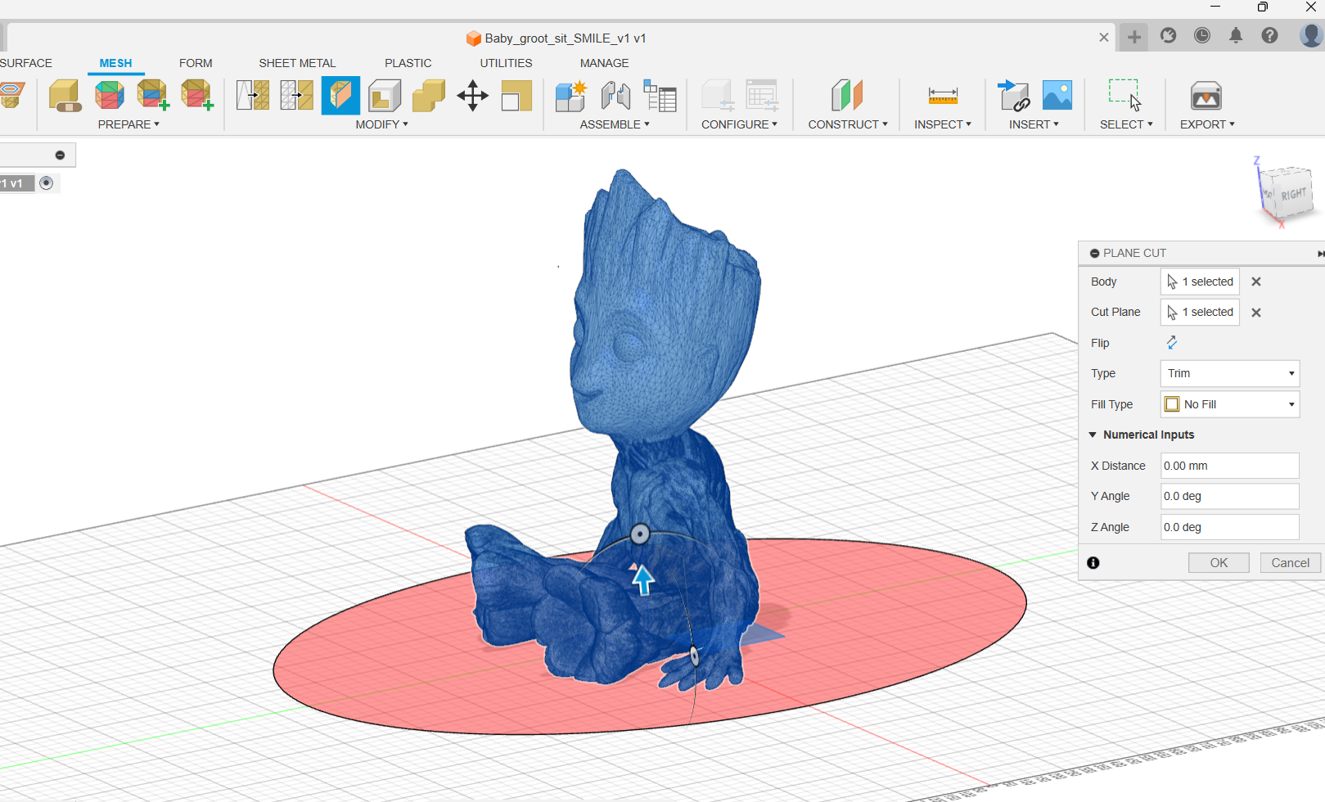The height and width of the screenshot is (802, 1325).
Task: Choose the Move/Copy arrows icon
Action: click(472, 96)
